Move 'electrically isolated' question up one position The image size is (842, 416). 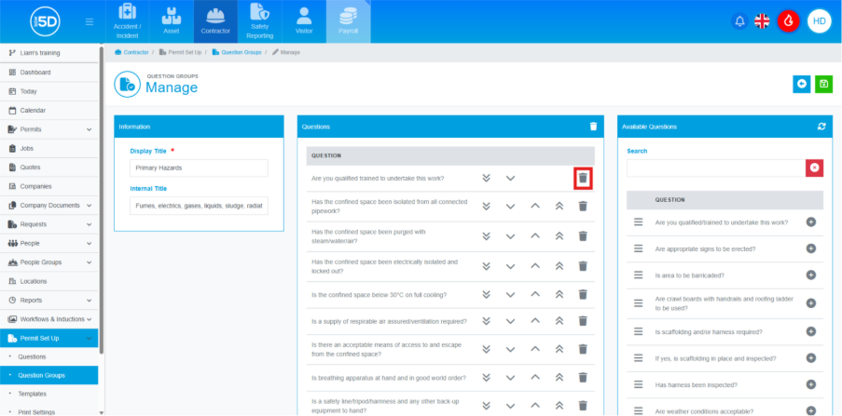click(x=535, y=266)
